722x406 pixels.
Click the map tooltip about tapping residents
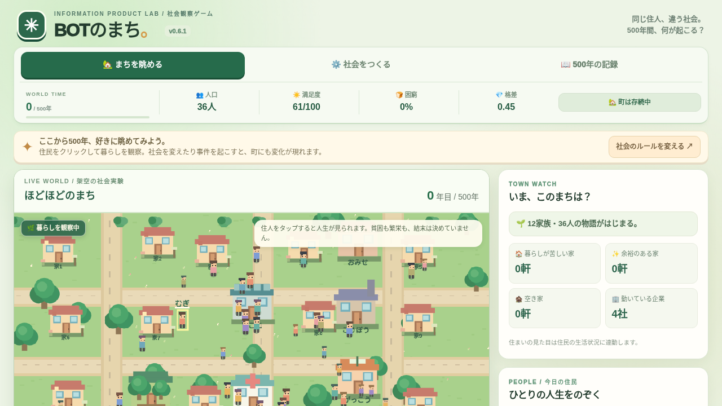[368, 233]
